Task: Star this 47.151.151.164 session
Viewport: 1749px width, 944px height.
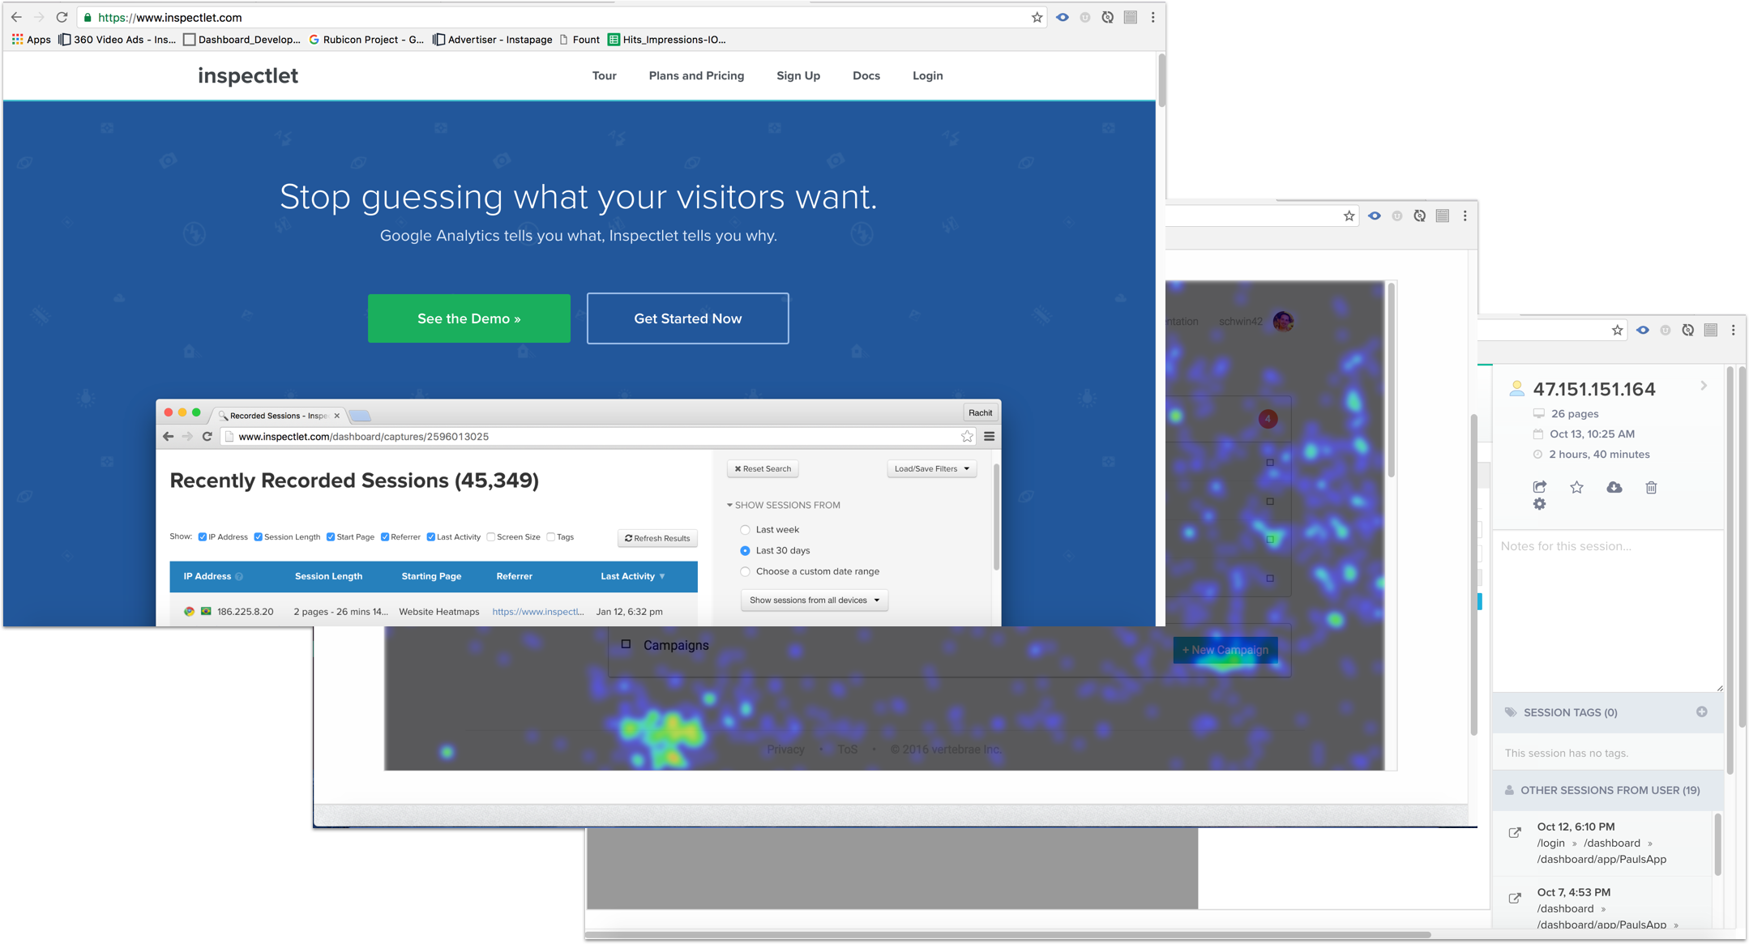Action: [1576, 487]
